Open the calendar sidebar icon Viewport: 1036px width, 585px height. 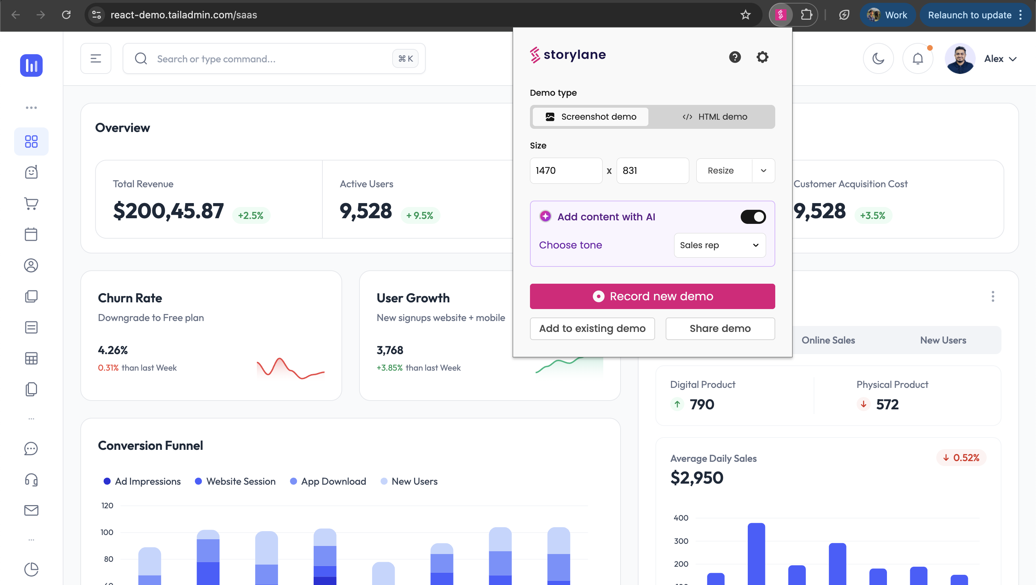coord(31,234)
